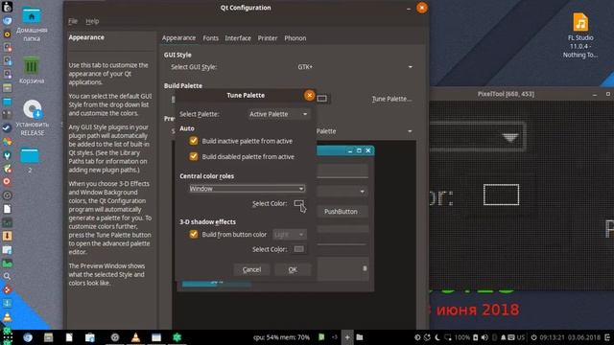Select the Appearance tab
Viewport: 614px width, 345px height.
coord(178,38)
